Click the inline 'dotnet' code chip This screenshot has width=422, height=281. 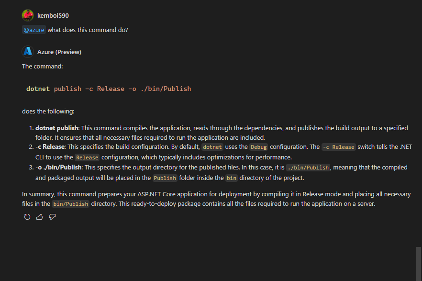pos(212,147)
